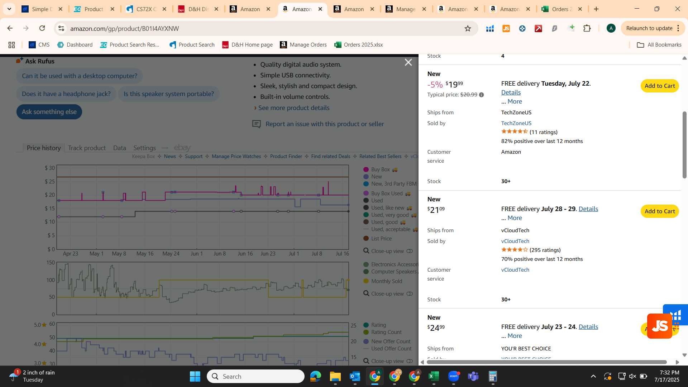Open the blue bar-chart extension icon

(490, 28)
